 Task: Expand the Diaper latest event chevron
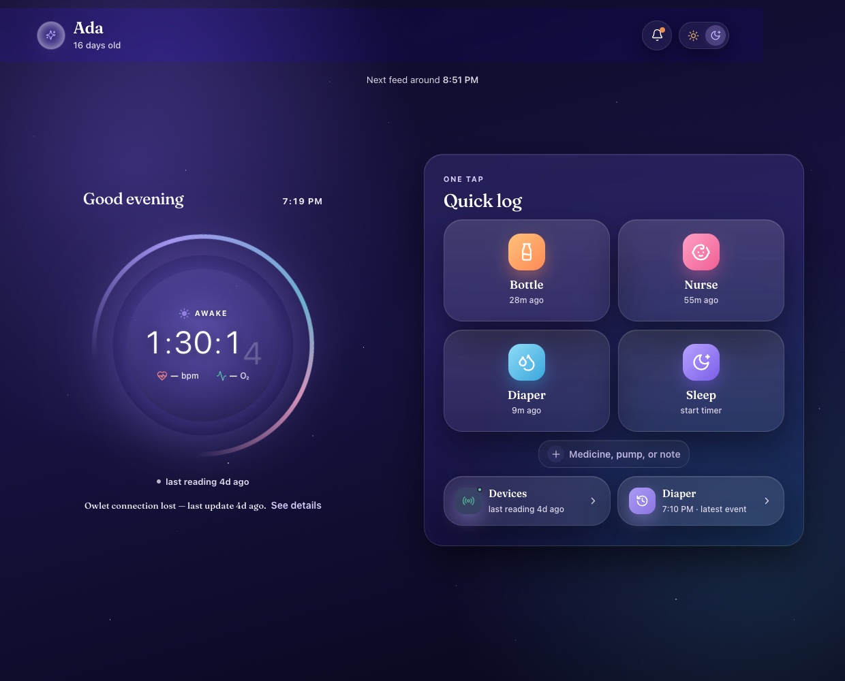tap(767, 501)
